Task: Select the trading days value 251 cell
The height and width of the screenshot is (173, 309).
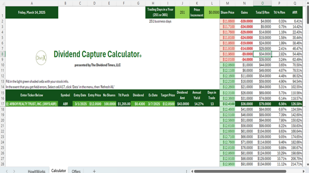Action: [182, 12]
